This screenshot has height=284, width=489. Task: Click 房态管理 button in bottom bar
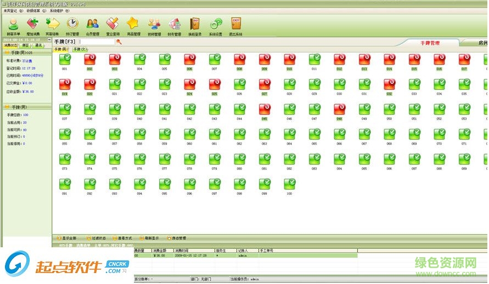point(177,238)
